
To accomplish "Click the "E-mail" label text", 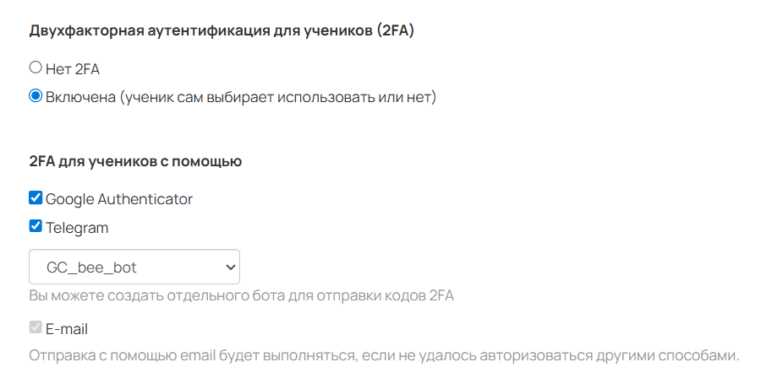I will (67, 328).
